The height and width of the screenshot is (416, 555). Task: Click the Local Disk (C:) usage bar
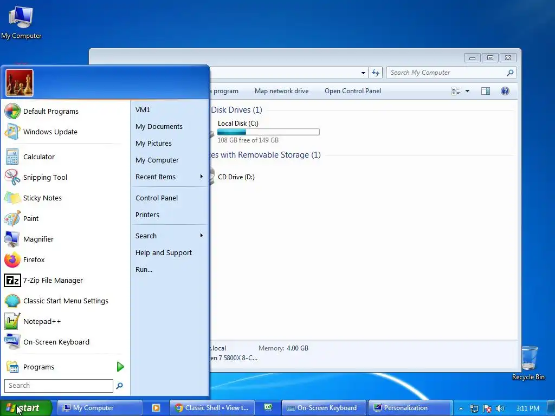click(x=268, y=132)
